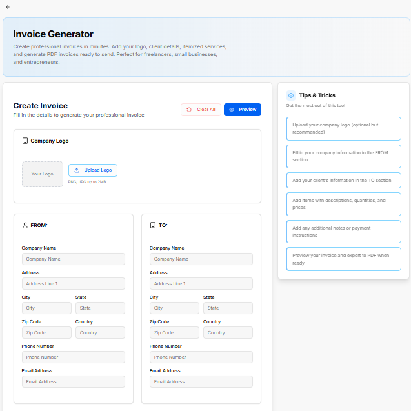Click the FROM Email Address label
The height and width of the screenshot is (411, 411).
[x=37, y=370]
